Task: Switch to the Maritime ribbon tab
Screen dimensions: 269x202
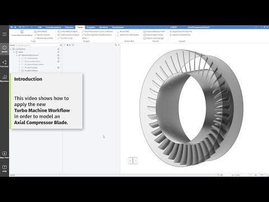Action: (x=103, y=27)
